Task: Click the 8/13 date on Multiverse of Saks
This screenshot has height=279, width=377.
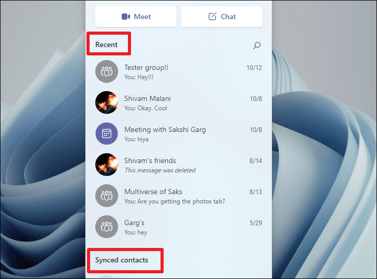Action: pos(256,192)
